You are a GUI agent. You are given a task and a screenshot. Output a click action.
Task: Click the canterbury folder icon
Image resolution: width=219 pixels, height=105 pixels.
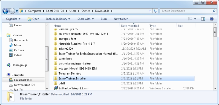coord(56,58)
